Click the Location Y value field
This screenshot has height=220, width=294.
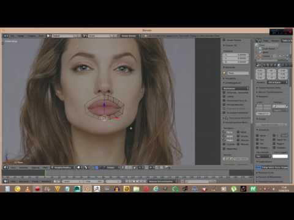(x=236, y=58)
